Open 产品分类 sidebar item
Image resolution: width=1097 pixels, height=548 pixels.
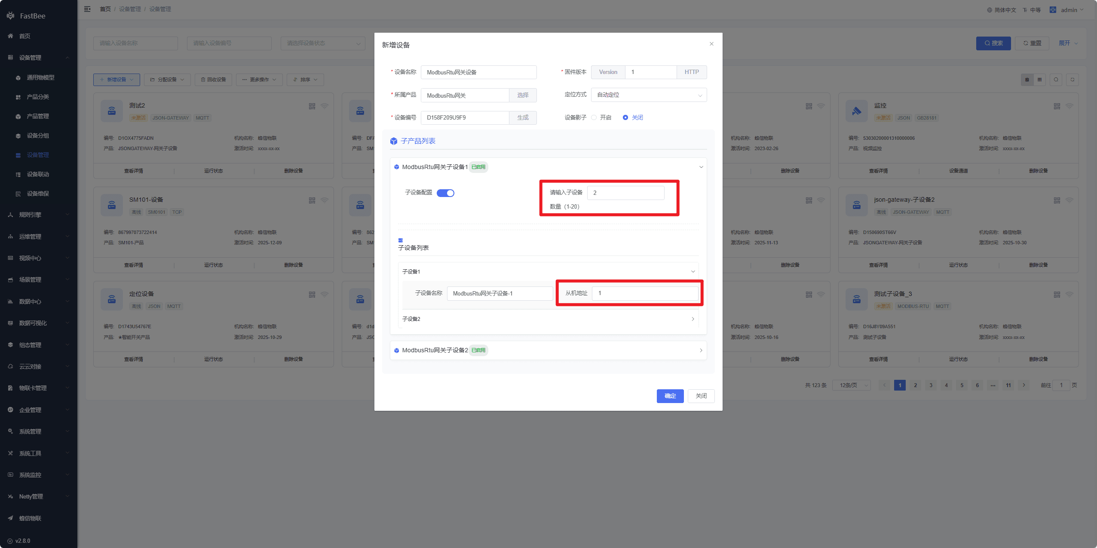pyautogui.click(x=39, y=97)
